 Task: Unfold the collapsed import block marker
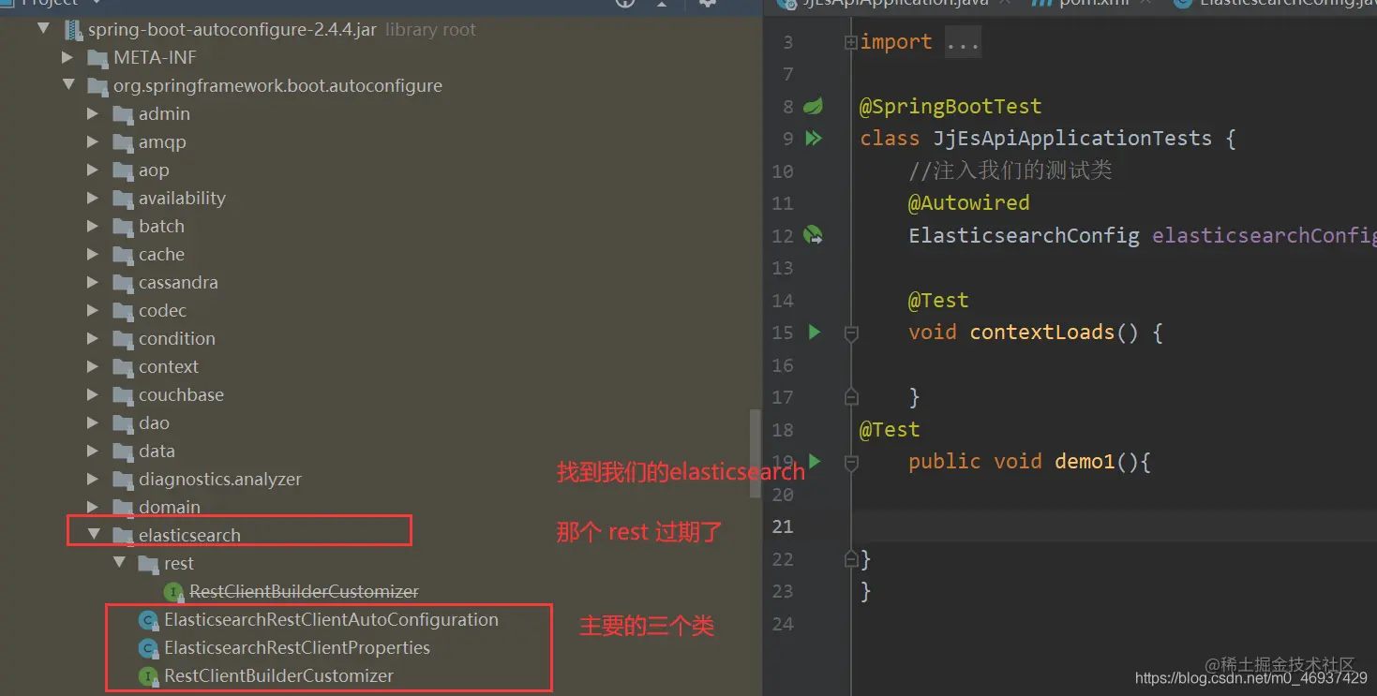(x=850, y=42)
